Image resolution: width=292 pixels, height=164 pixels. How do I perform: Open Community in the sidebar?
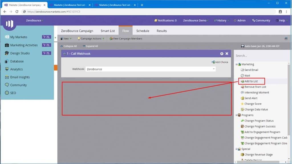coord(18,85)
